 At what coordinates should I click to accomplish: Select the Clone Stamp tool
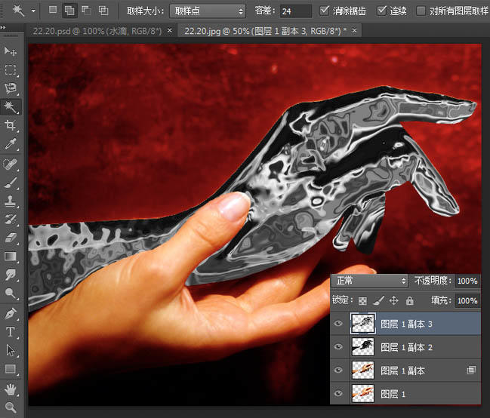tap(11, 201)
